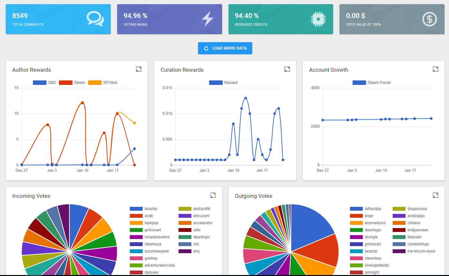Click "ronaldoavelino" in the Incoming Votes legend

click(157, 237)
